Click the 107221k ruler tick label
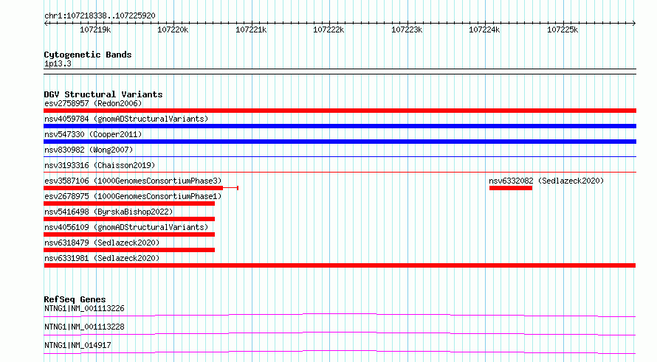This screenshot has width=657, height=362. [x=250, y=29]
